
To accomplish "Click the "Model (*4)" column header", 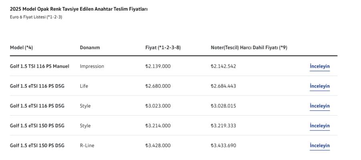I will [x=21, y=48].
